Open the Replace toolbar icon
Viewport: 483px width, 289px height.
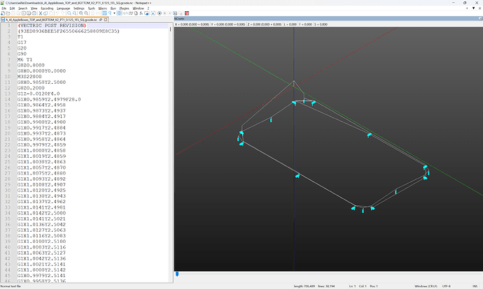click(74, 13)
